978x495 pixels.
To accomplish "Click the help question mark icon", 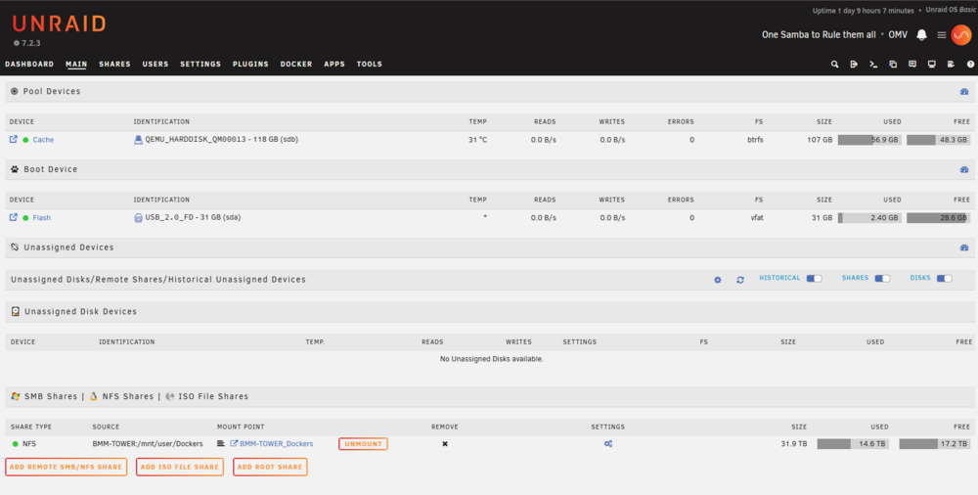I will [970, 65].
